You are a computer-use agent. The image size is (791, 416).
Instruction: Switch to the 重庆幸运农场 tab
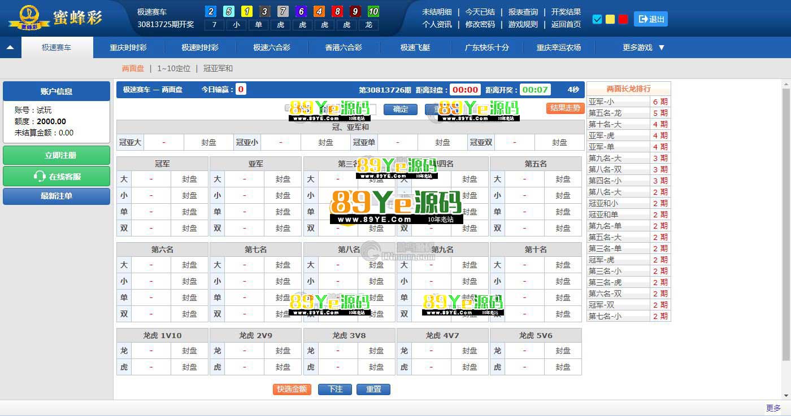(x=559, y=47)
